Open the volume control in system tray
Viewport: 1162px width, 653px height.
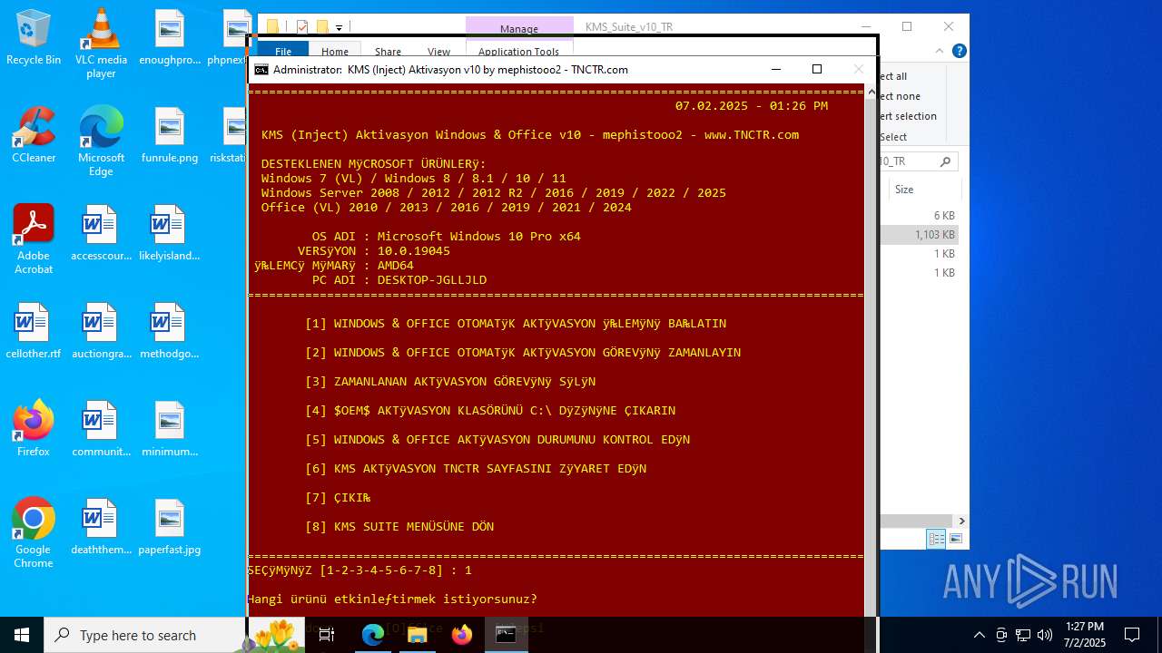point(1045,635)
